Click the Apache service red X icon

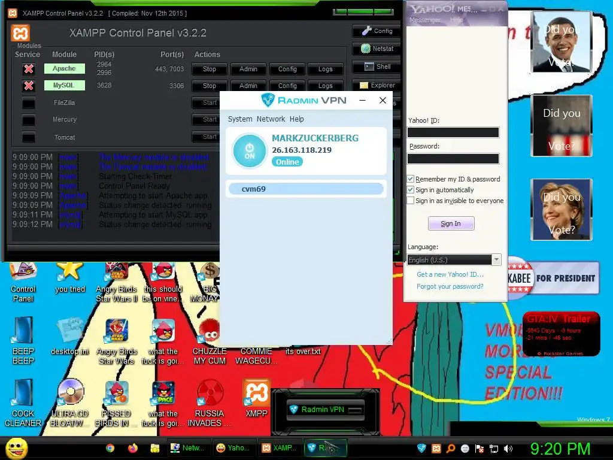29,69
